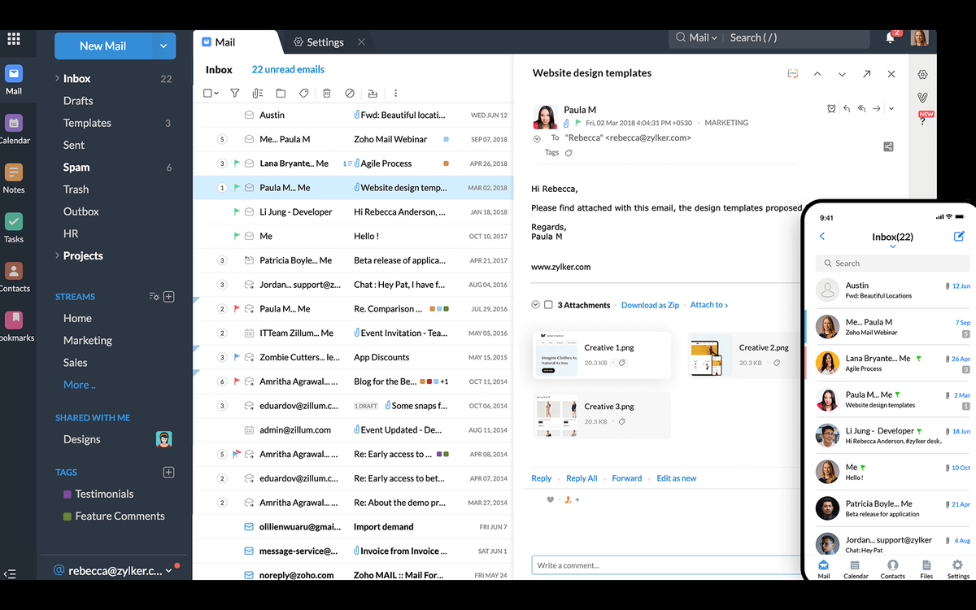Click the reminder alarm clock icon
Screen dimensions: 976x610
click(831, 108)
